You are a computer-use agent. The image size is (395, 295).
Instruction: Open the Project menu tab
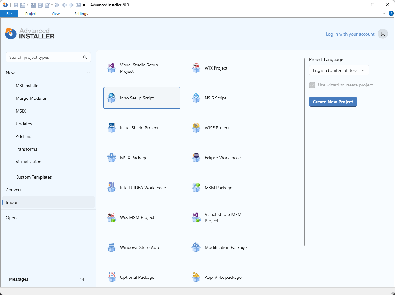(31, 14)
